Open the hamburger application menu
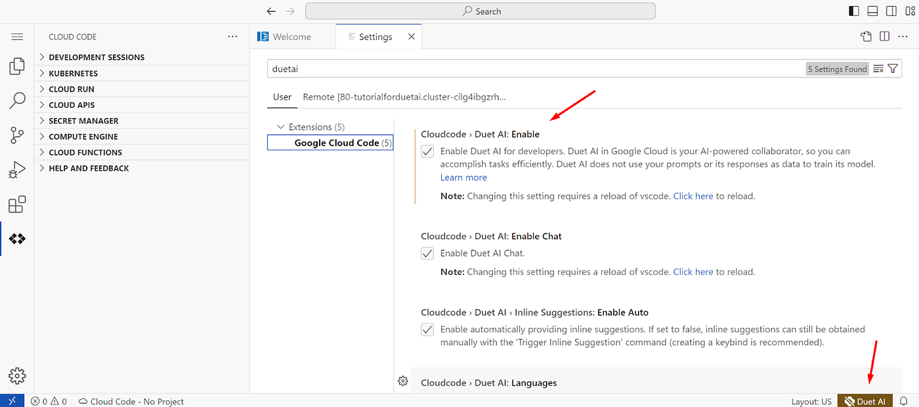919x407 pixels. (x=17, y=37)
